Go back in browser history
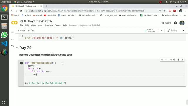Image resolution: width=188 pixels, height=106 pixels. 12,11
